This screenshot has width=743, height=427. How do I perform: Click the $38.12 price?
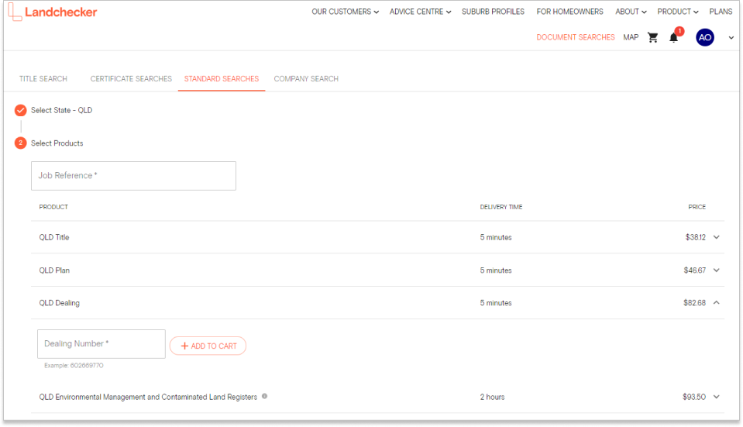point(695,237)
